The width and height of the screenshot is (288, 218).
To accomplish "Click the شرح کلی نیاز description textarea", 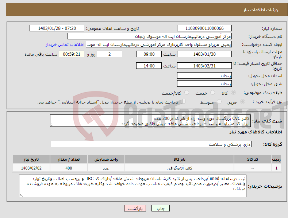I will (150, 121).
